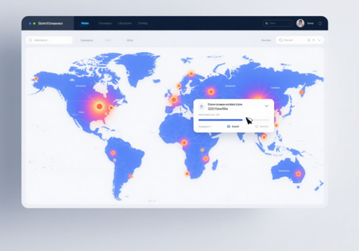359x251 pixels.
Task: Click the large hotspot marker over central United States
Action: [99, 106]
